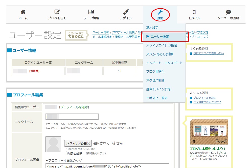Screen dimensions: 251x168
Task: Click the default profile avatar thumbnail
Action: (x=53, y=144)
